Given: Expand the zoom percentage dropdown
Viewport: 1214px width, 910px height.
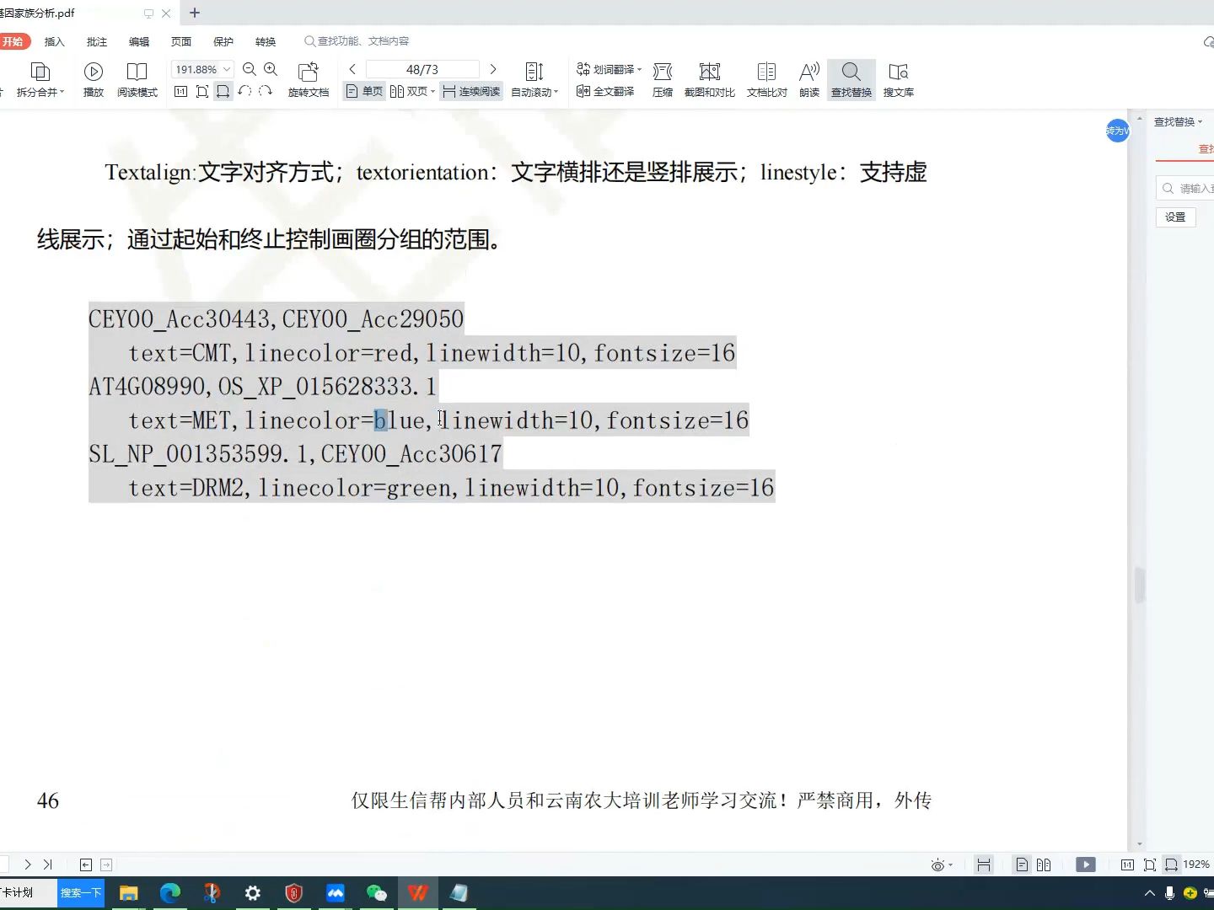Looking at the screenshot, I should coord(227,69).
